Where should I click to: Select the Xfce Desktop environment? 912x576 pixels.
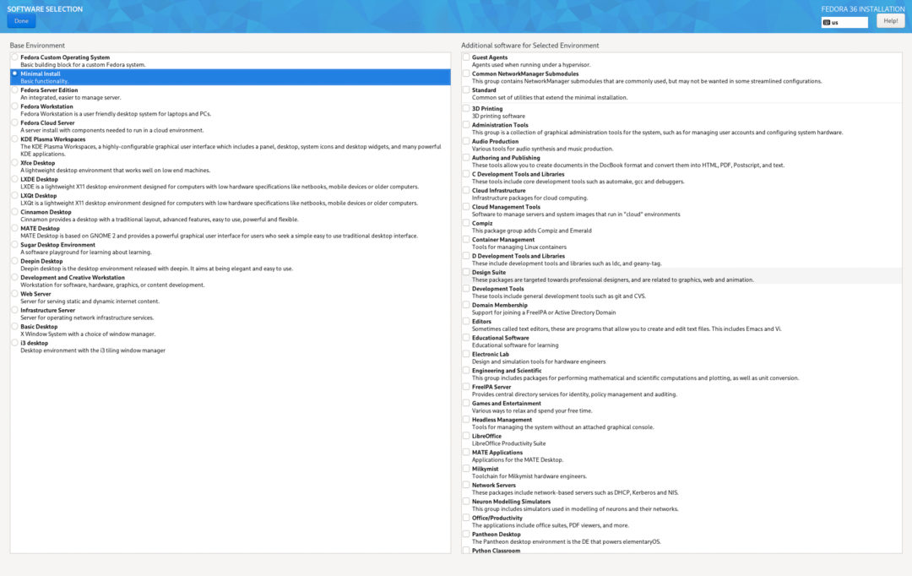coord(14,162)
